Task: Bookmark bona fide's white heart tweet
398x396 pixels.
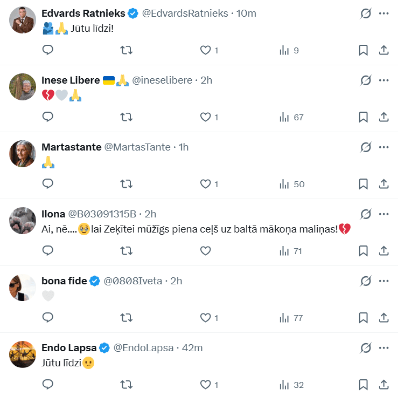Action: tap(364, 318)
